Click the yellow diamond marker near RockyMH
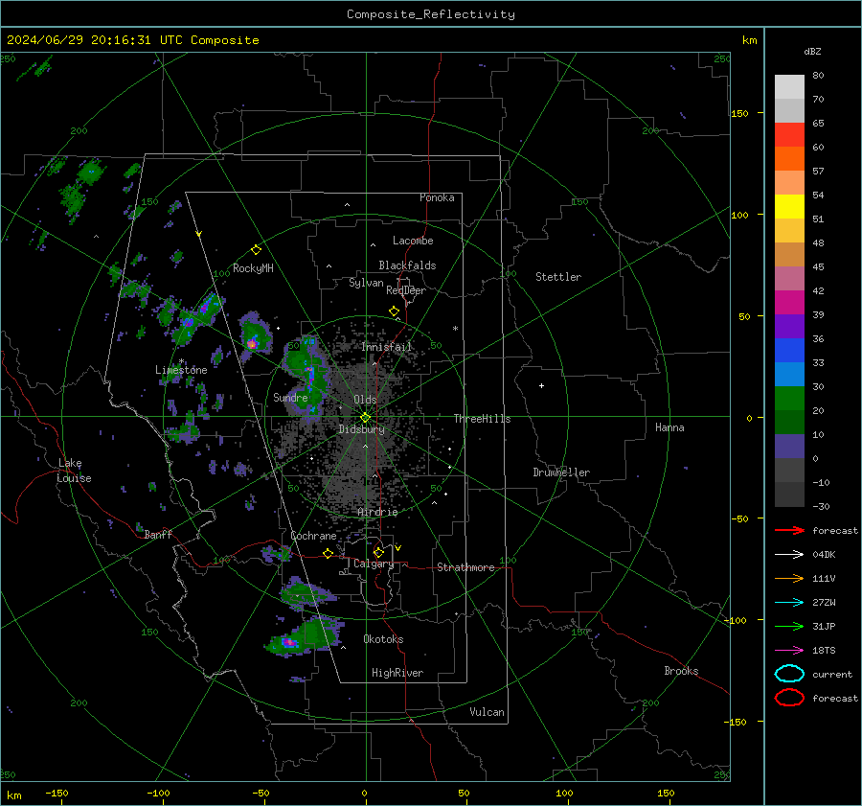 click(x=256, y=250)
